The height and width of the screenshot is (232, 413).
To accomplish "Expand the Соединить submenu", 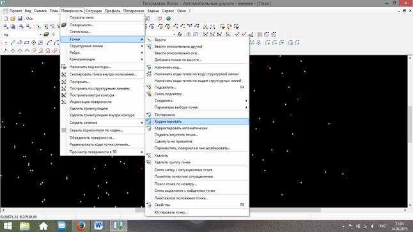I will 246,100.
